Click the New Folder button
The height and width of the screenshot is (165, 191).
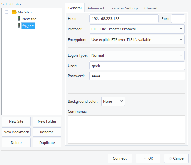tap(47, 121)
